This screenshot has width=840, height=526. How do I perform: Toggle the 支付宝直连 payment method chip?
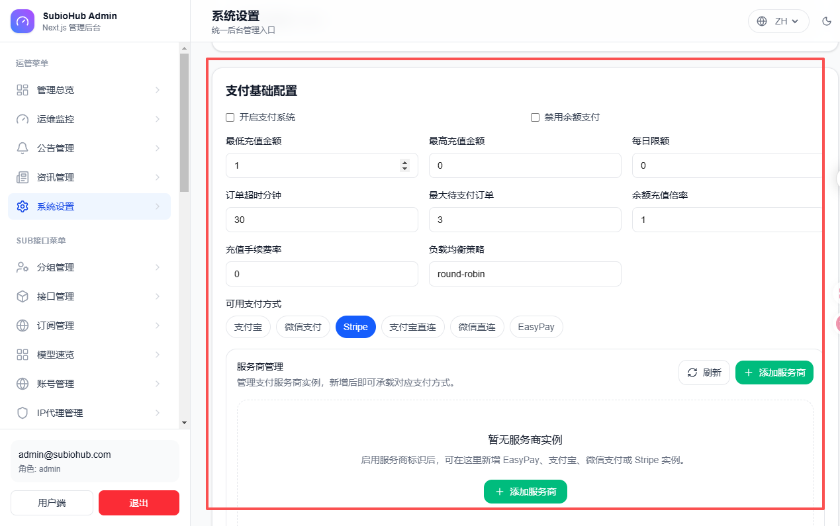point(413,327)
